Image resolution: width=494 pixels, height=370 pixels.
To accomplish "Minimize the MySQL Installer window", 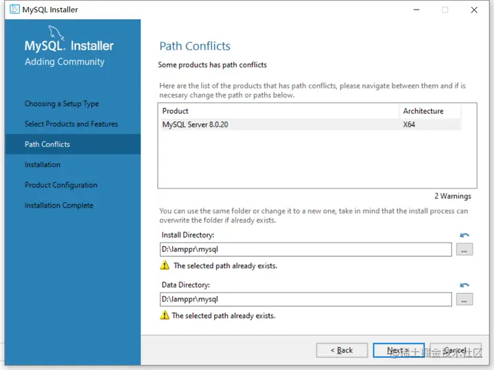I will point(416,10).
